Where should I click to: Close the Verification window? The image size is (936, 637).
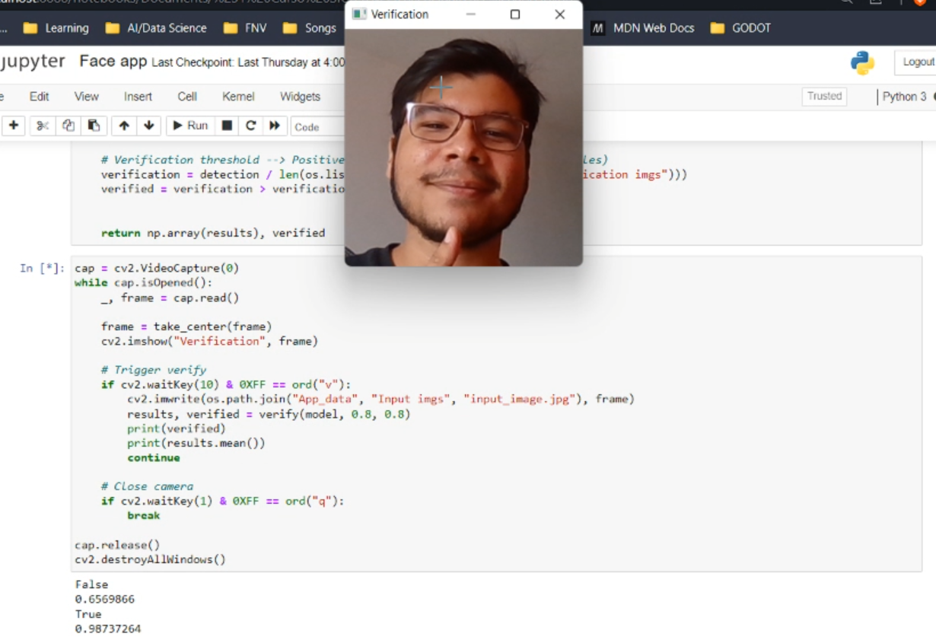pos(560,14)
